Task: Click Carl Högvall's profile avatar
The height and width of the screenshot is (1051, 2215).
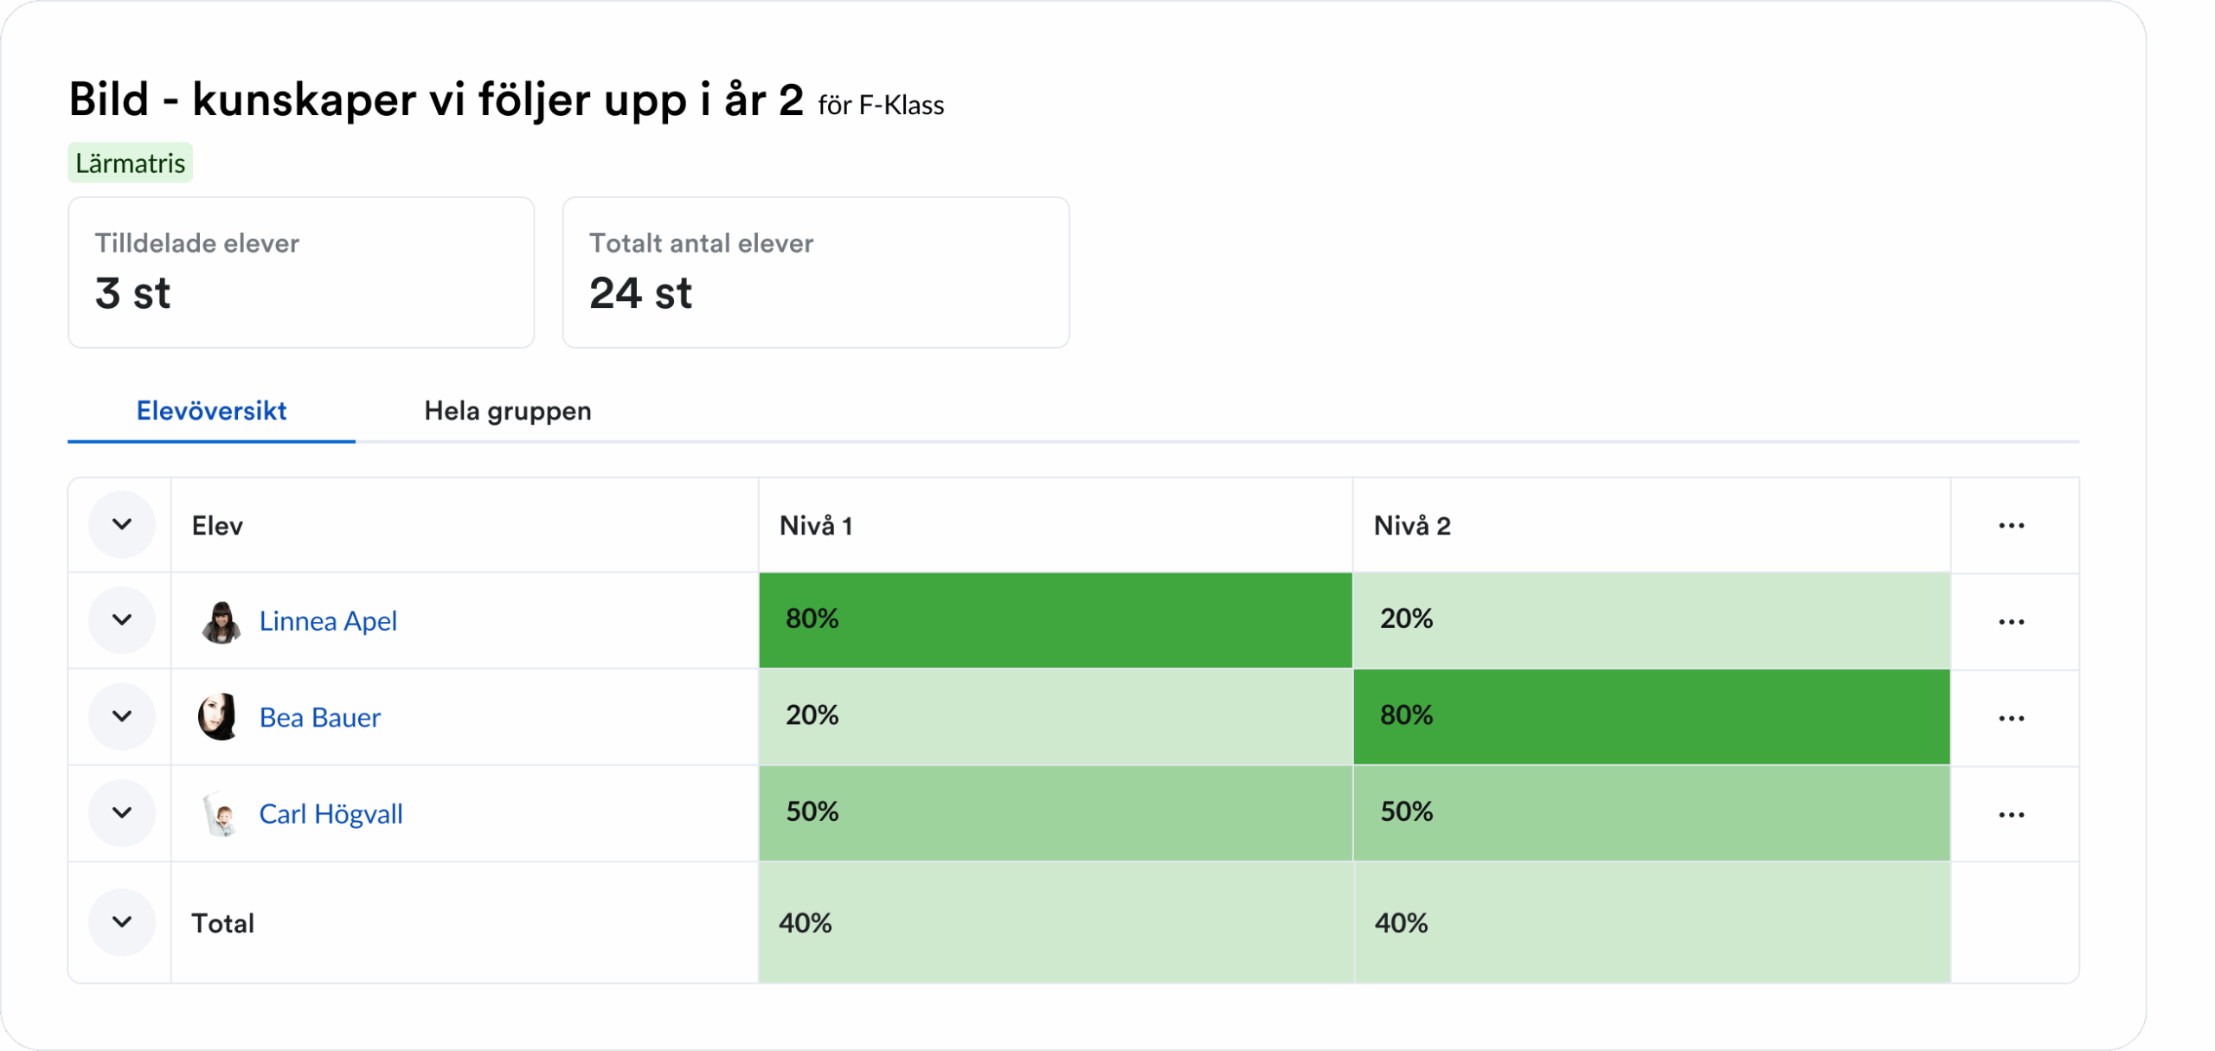Action: tap(221, 814)
